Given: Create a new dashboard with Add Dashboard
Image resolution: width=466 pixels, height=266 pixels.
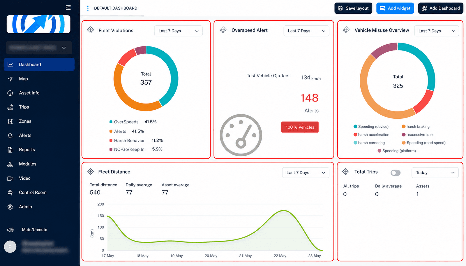Looking at the screenshot, I should tap(441, 8).
